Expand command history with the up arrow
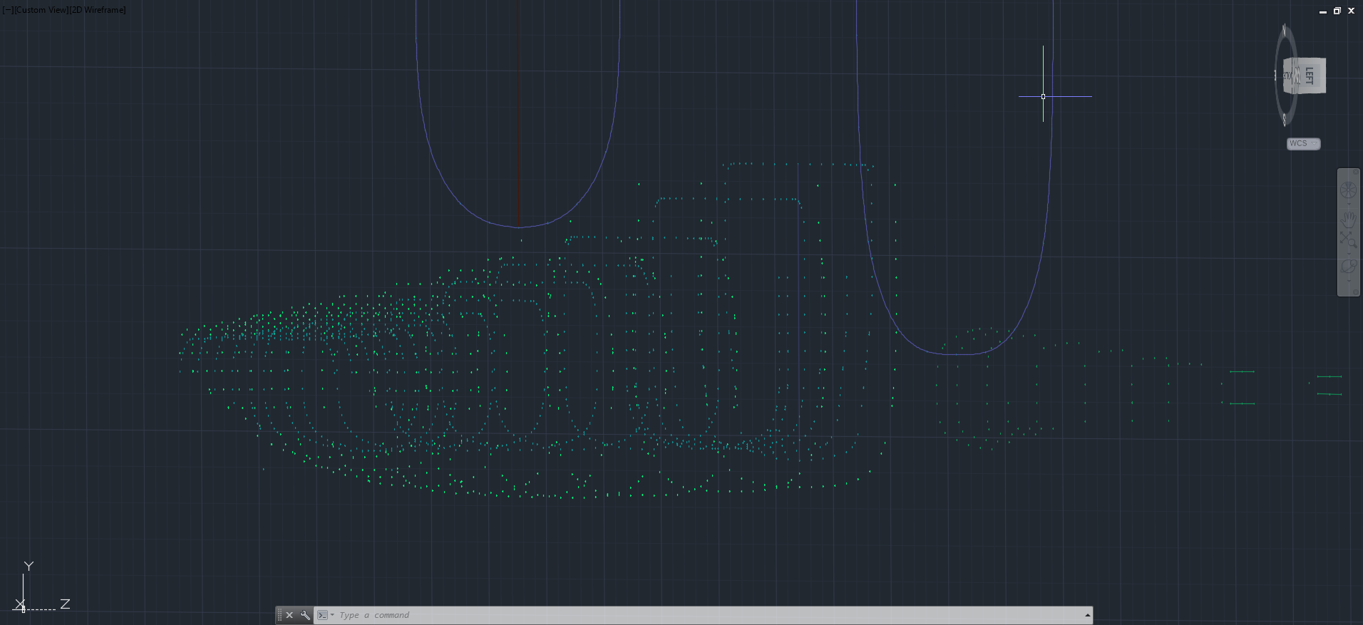 coord(1087,615)
